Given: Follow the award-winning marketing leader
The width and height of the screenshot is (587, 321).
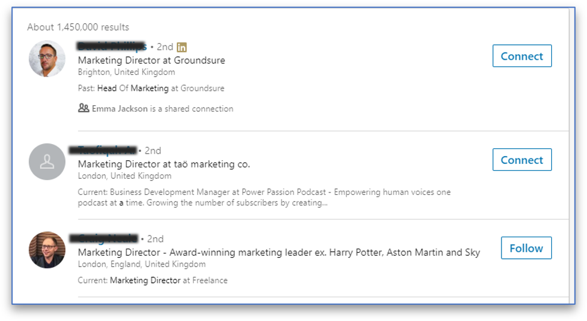Looking at the screenshot, I should (x=526, y=248).
